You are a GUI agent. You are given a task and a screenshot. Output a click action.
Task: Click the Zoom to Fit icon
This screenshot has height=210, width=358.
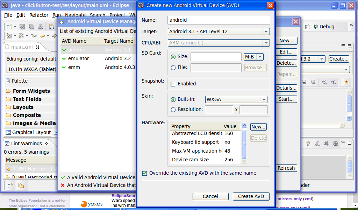(x=304, y=82)
